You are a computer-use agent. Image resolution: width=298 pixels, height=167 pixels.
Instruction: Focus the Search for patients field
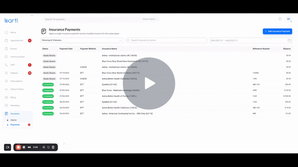click(x=92, y=19)
